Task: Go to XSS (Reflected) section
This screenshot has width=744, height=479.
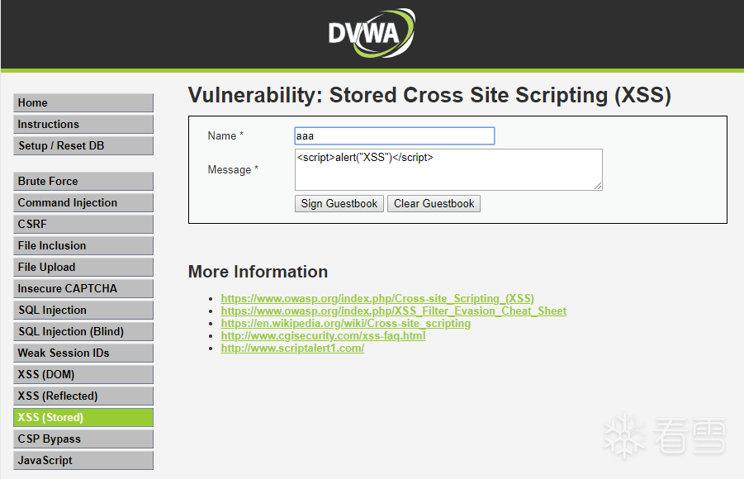Action: 83,396
